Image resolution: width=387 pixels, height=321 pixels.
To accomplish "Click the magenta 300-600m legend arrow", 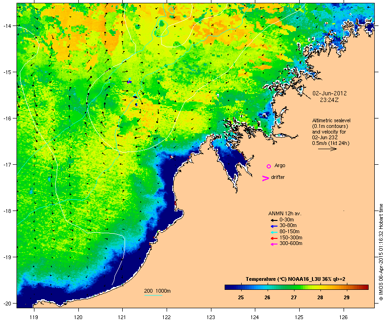I will (x=274, y=244).
